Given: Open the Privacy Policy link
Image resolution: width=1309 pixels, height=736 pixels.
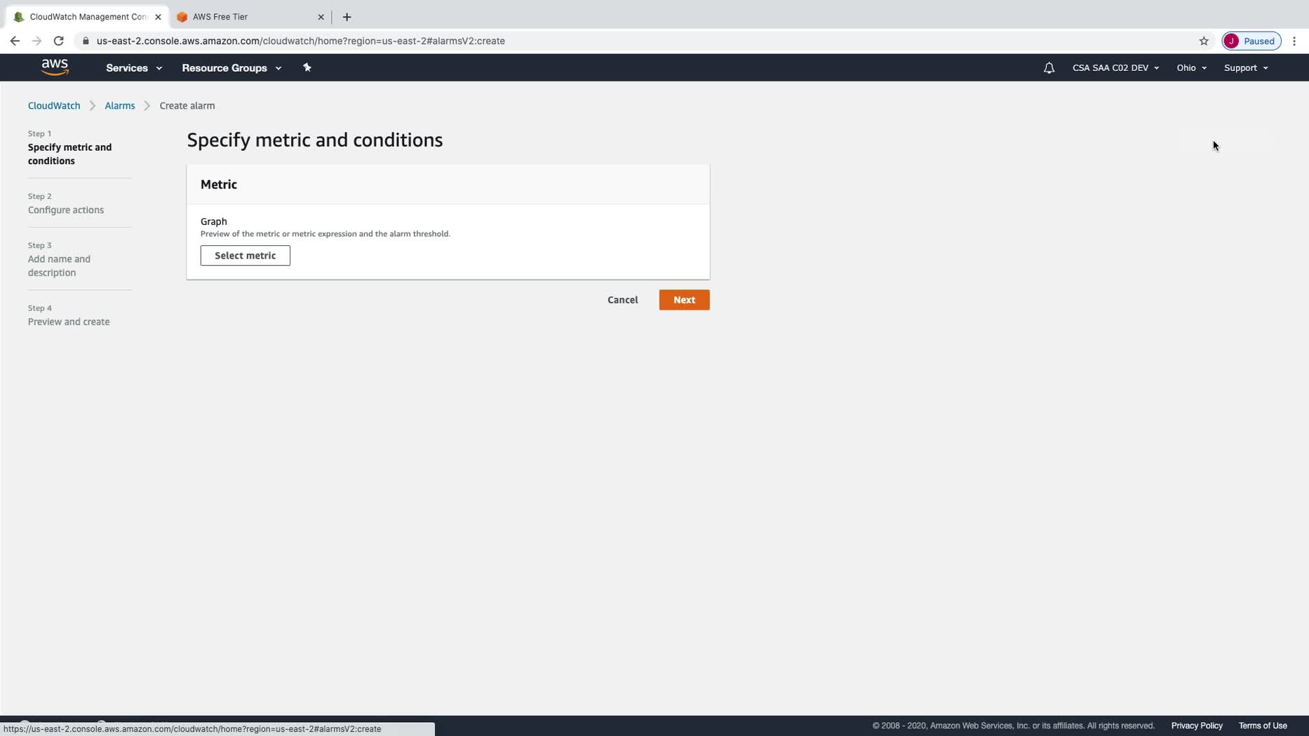Looking at the screenshot, I should pos(1197,726).
